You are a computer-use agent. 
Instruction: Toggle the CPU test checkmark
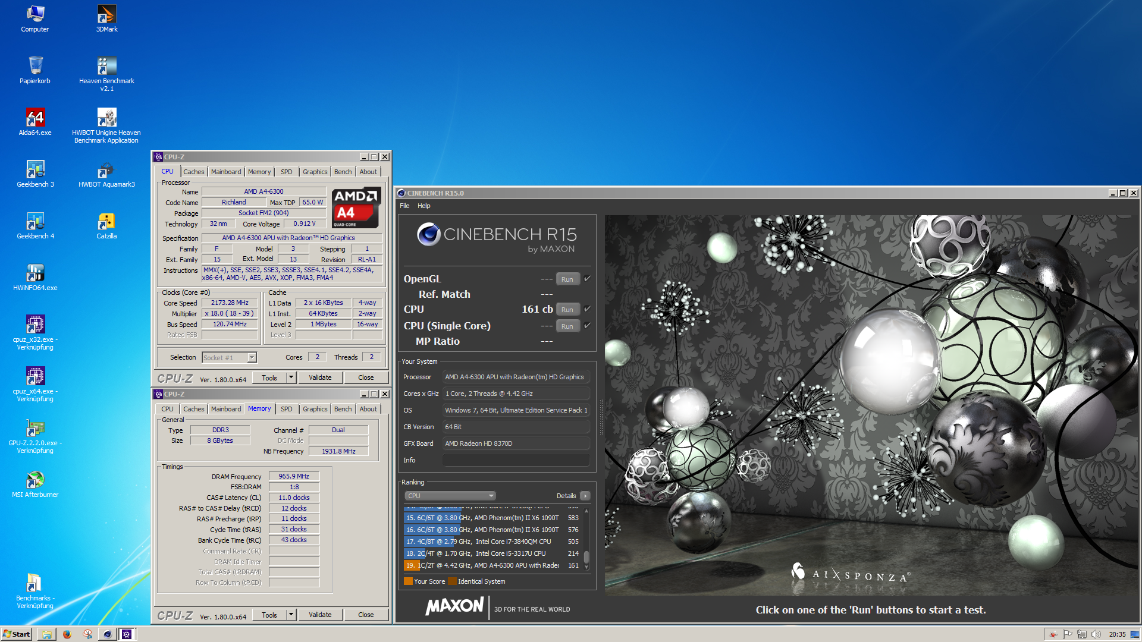tap(587, 309)
